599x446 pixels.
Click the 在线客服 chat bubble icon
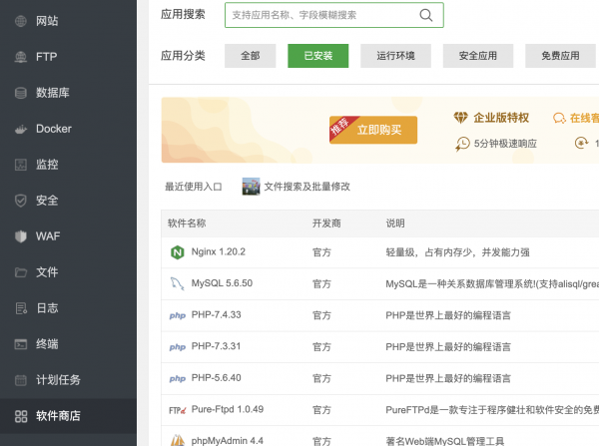pos(559,118)
